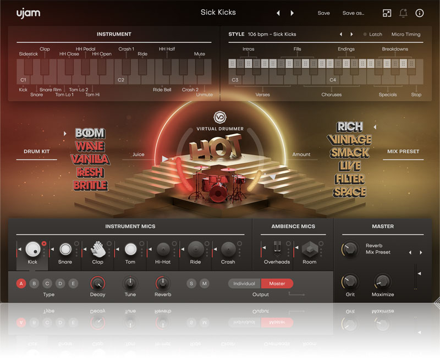
Task: Click the Save button
Action: 323,13
